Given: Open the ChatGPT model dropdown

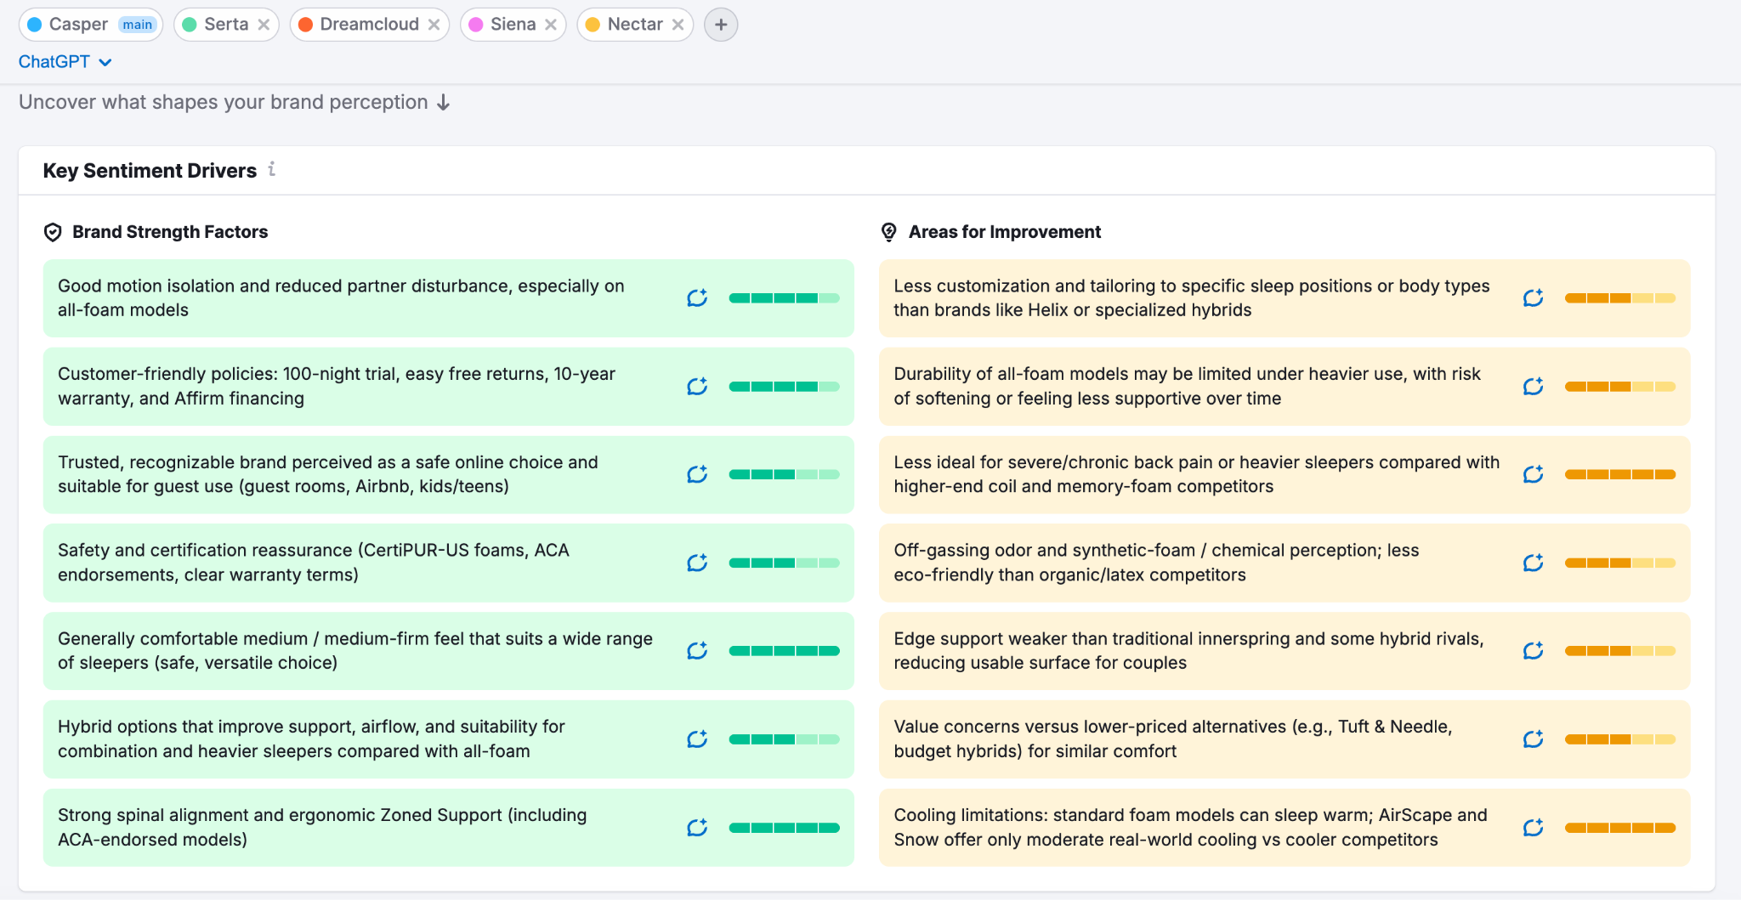Looking at the screenshot, I should pyautogui.click(x=65, y=62).
